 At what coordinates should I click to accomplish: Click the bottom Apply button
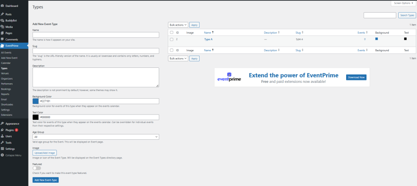194,58
